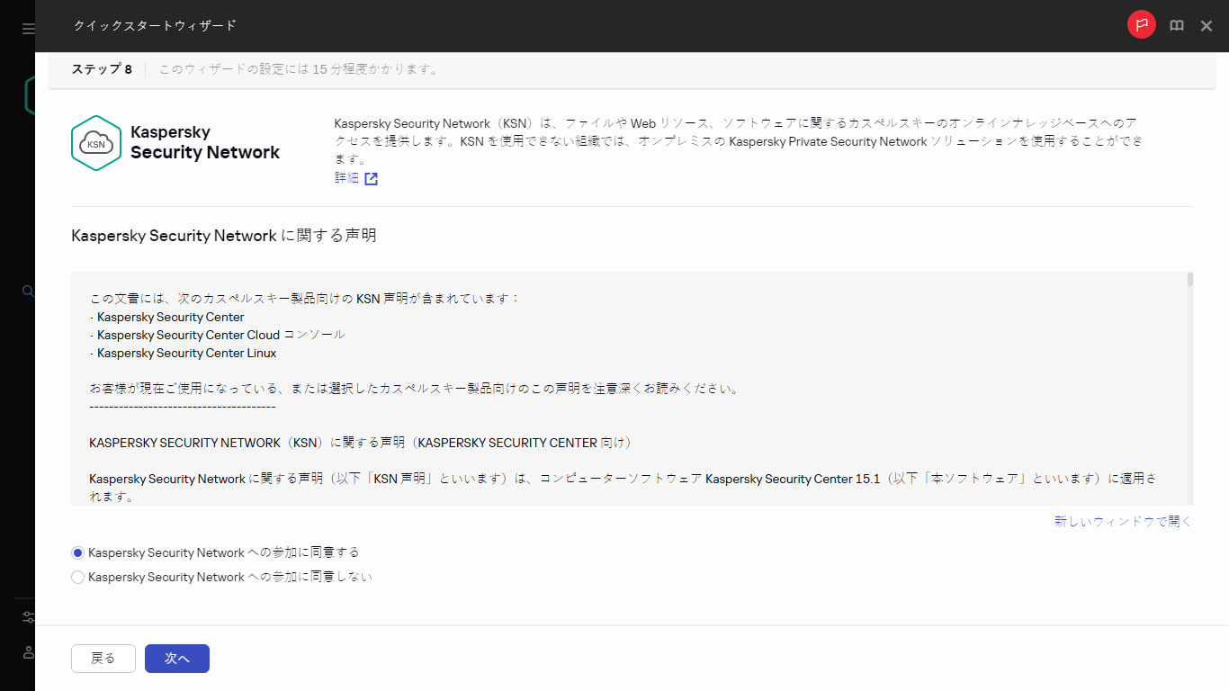
Task: Click the 戻る button
Action: point(103,659)
